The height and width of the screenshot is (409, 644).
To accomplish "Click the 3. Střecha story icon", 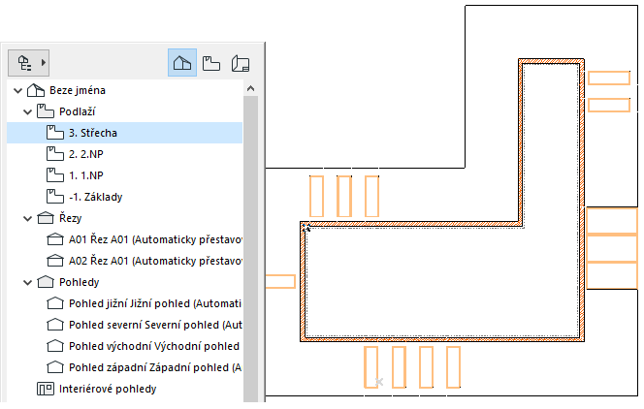I will click(x=55, y=133).
